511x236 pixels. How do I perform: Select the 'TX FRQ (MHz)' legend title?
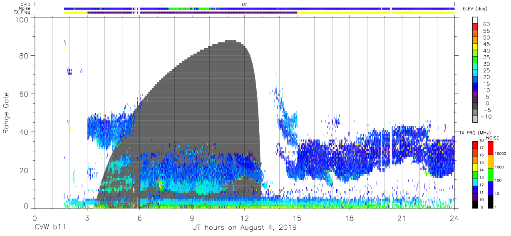point(475,132)
